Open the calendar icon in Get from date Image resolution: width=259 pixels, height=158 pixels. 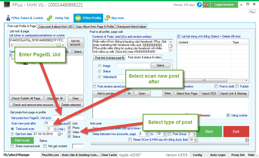(59, 134)
